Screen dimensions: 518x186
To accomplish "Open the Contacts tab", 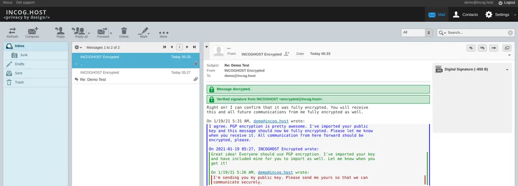I will pos(465,15).
